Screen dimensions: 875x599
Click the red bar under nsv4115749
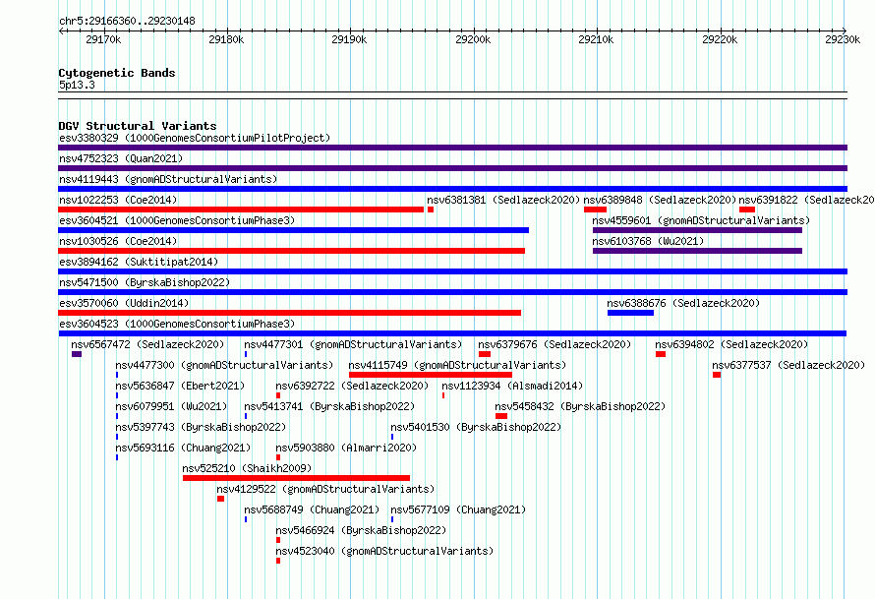pos(431,375)
